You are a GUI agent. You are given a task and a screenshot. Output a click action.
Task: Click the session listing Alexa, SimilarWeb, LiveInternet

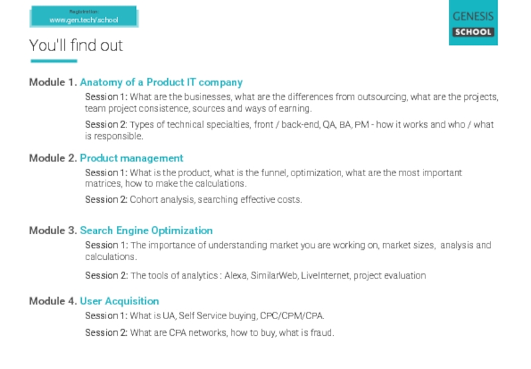255,275
